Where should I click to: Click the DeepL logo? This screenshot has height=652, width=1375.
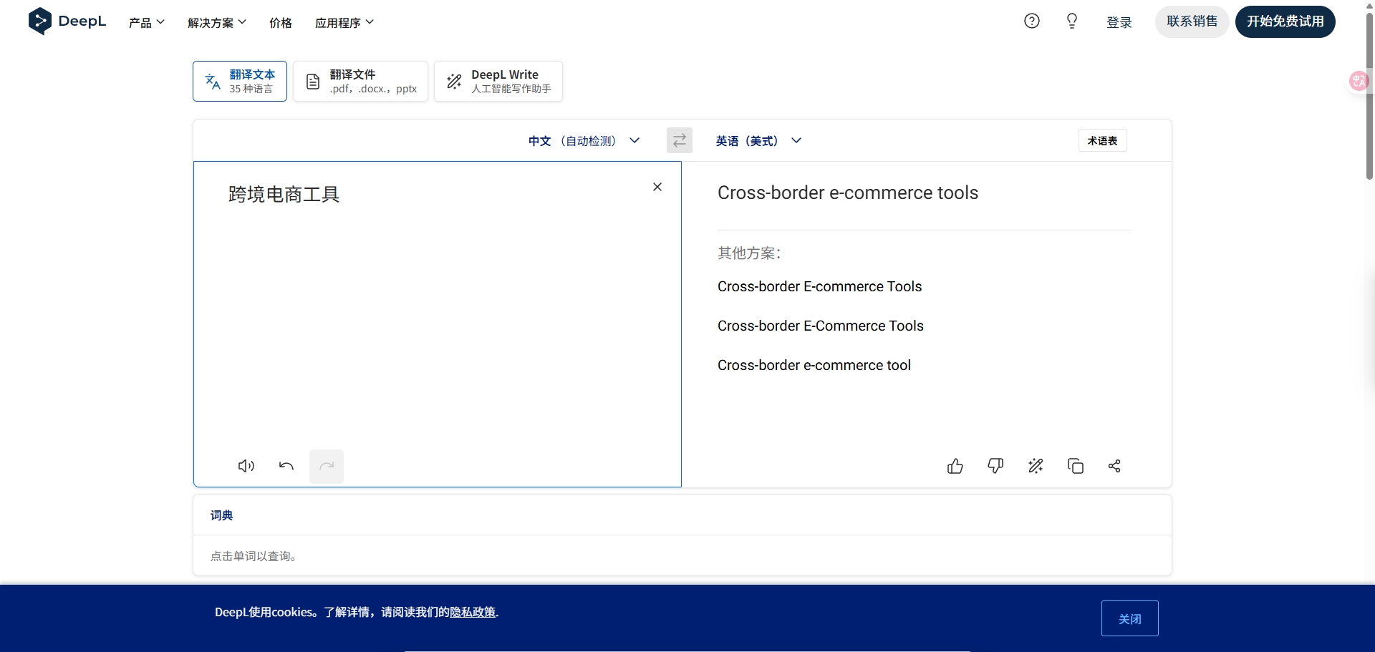click(x=67, y=21)
